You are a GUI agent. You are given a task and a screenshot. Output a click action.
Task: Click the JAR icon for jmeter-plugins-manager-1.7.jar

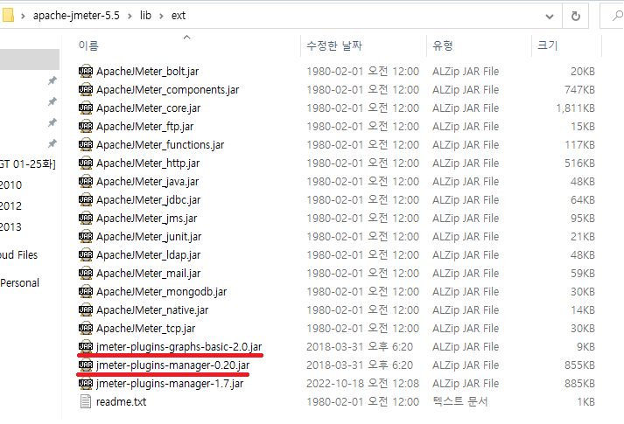(86, 383)
